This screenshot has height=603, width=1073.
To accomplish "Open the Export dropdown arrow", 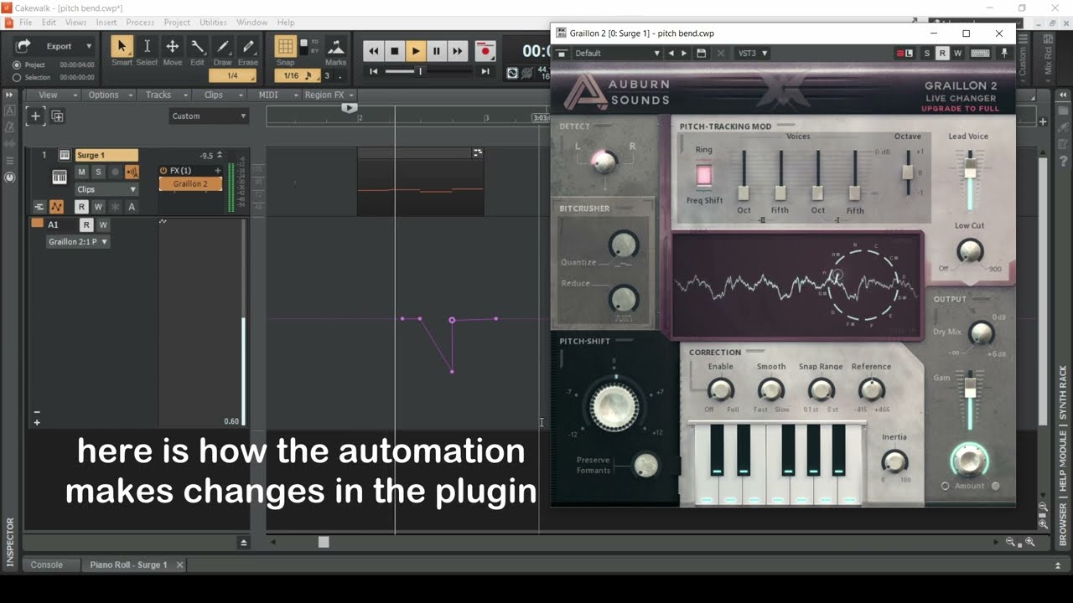I will coord(89,46).
